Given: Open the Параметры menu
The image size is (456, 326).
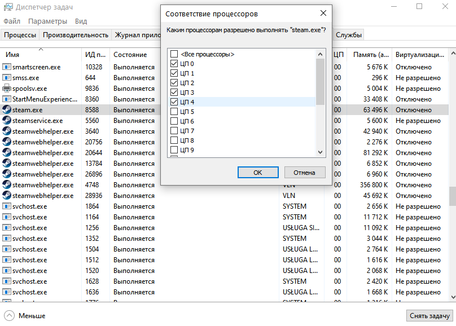Looking at the screenshot, I should [47, 21].
